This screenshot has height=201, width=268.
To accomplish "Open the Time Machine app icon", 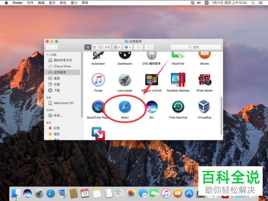I will tap(178, 107).
